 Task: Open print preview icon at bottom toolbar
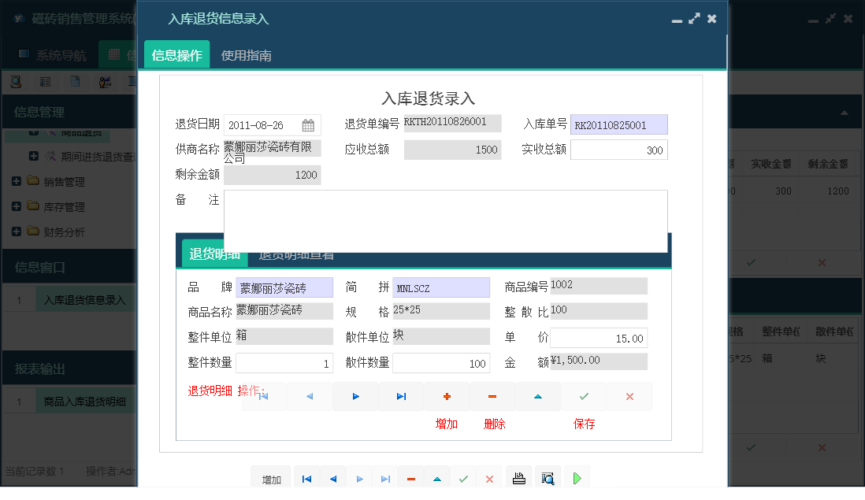pos(548,477)
